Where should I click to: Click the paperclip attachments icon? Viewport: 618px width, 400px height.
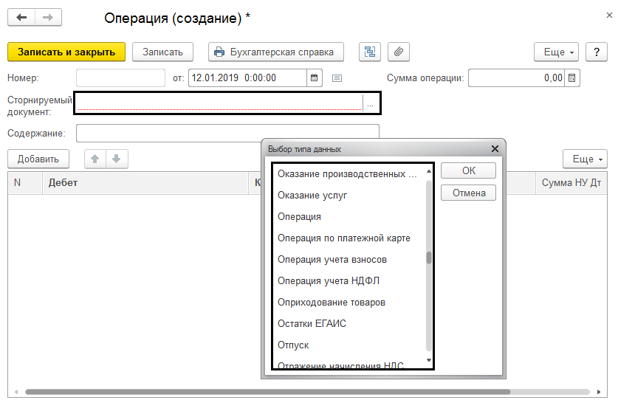(398, 52)
